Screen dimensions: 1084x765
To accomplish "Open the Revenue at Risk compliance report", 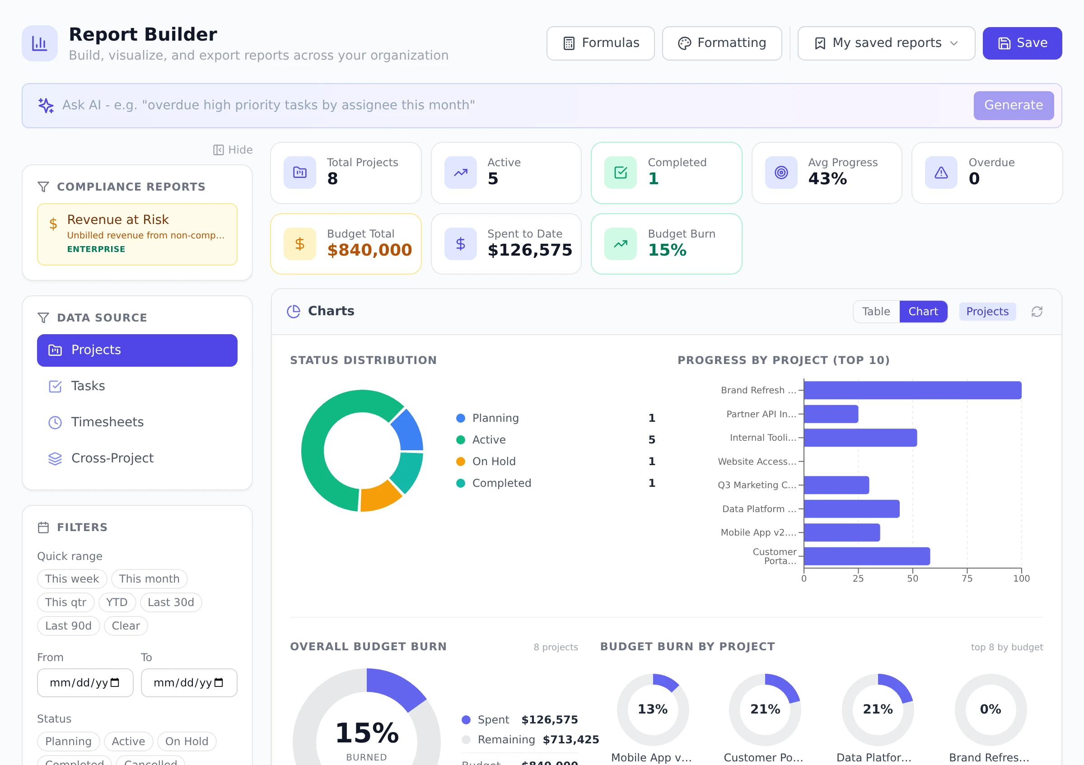I will 137,234.
